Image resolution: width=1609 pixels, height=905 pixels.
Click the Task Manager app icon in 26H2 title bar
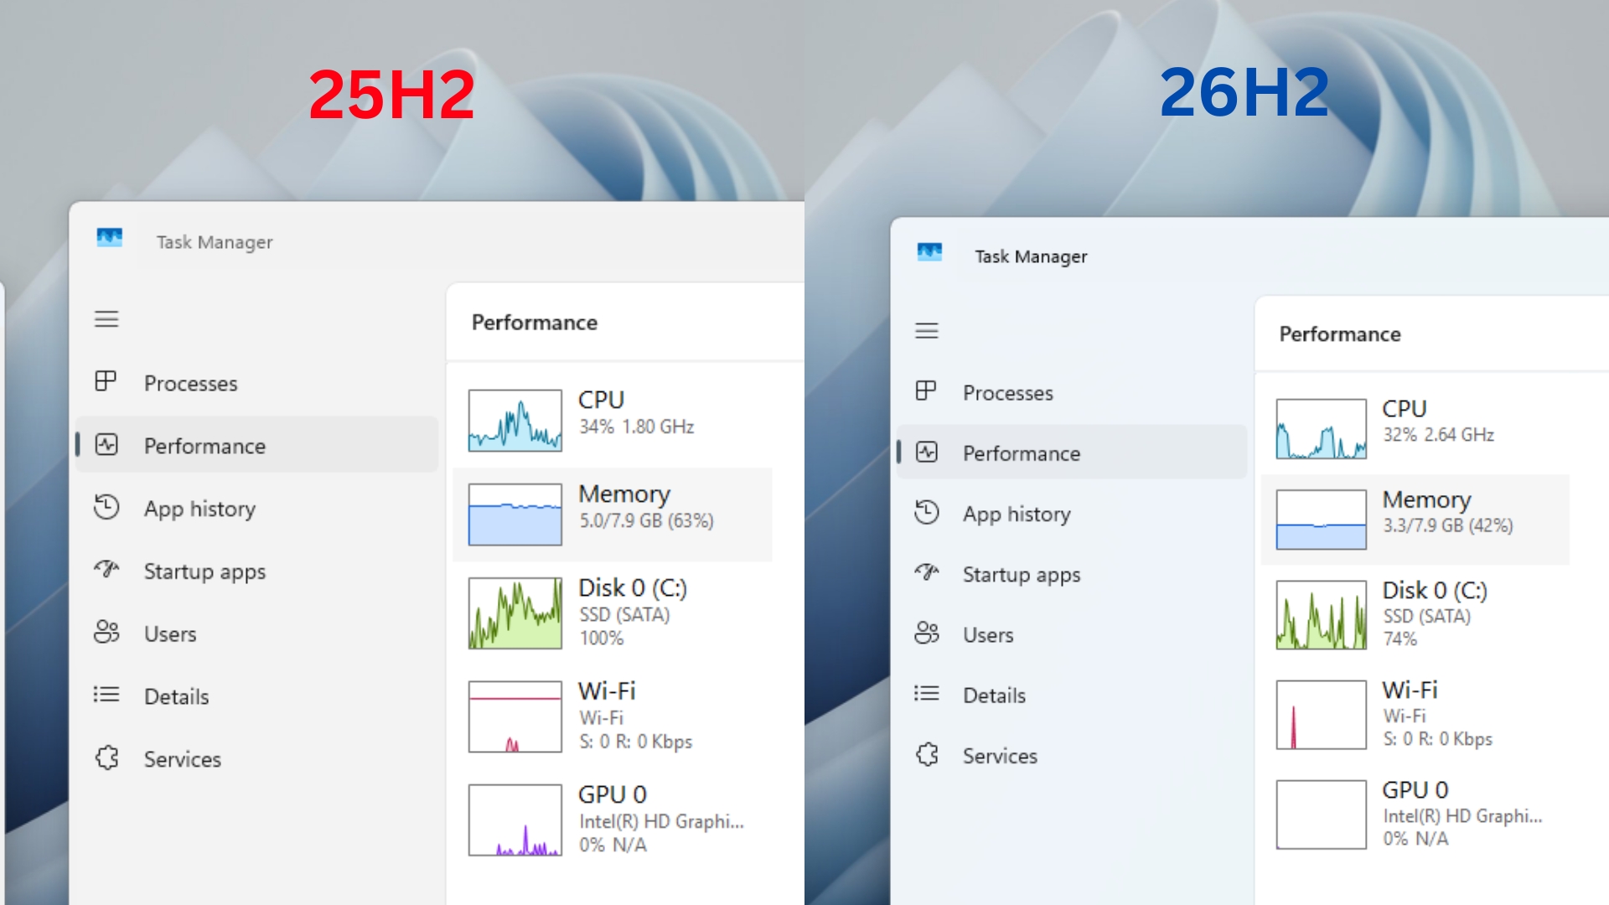coord(929,252)
